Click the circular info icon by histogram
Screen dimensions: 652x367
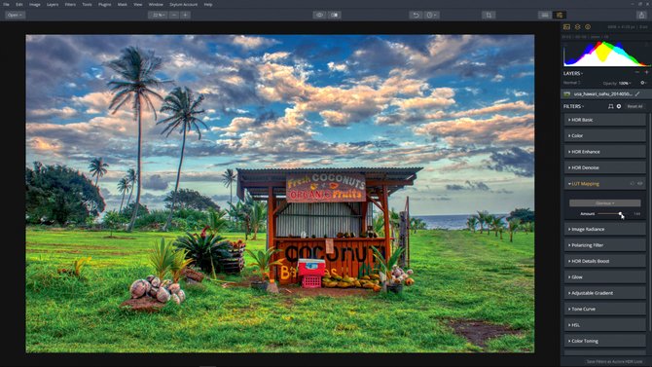point(588,26)
